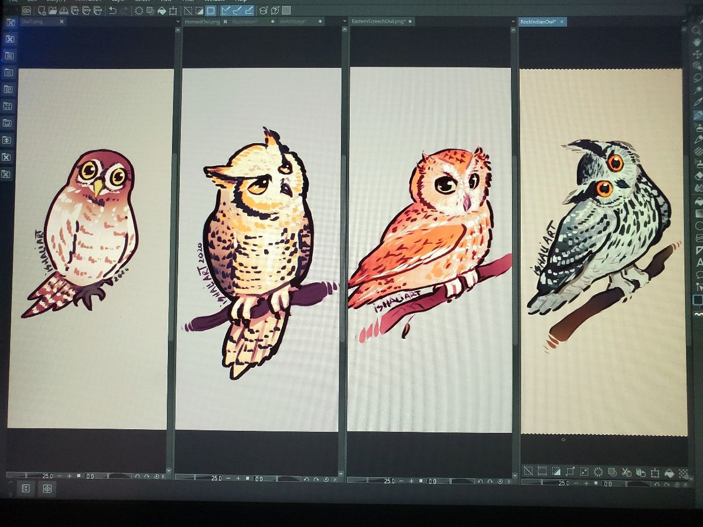Select the Hand move tool
The width and height of the screenshot is (703, 527).
click(697, 42)
